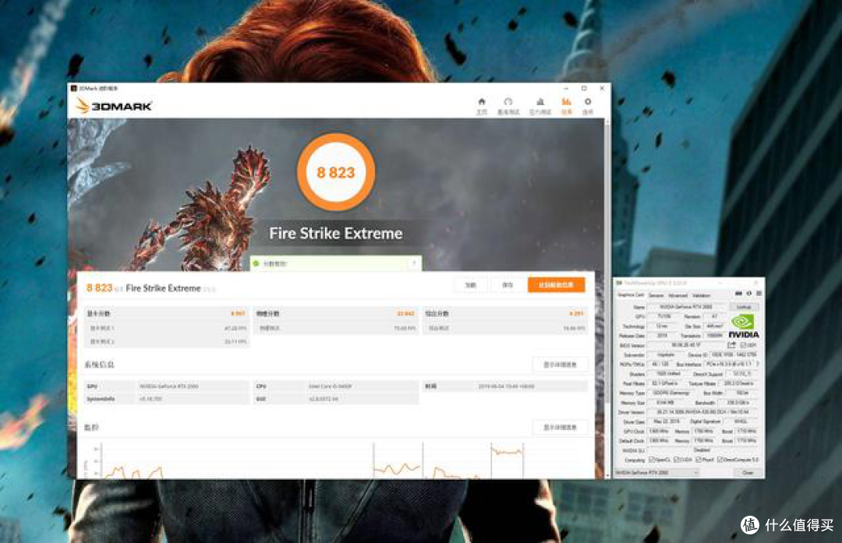Click the GPU-Z Close button
This screenshot has width=842, height=543.
pyautogui.click(x=748, y=473)
